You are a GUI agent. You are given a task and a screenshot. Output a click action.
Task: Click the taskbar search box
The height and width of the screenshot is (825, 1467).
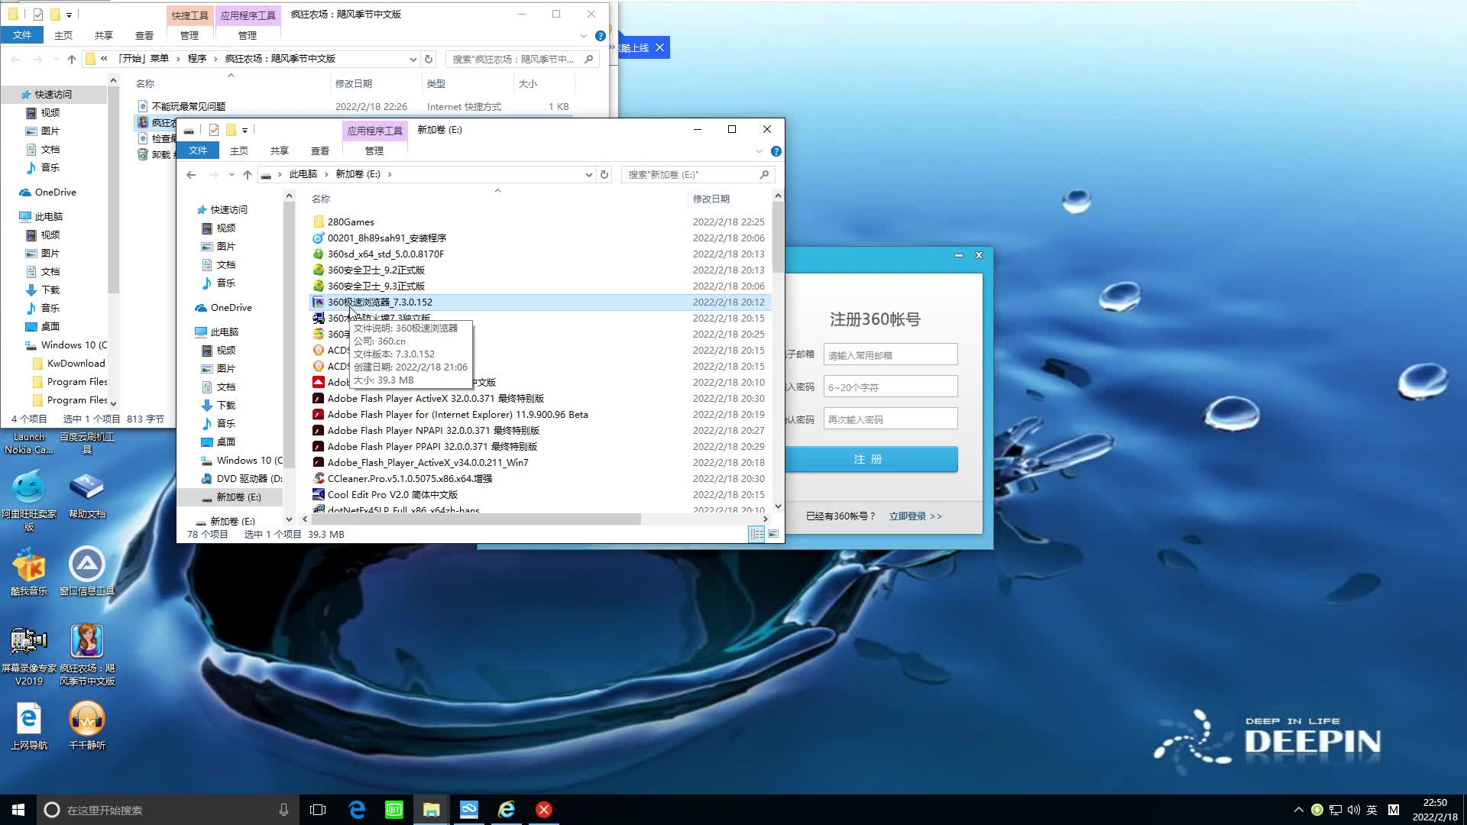click(167, 810)
